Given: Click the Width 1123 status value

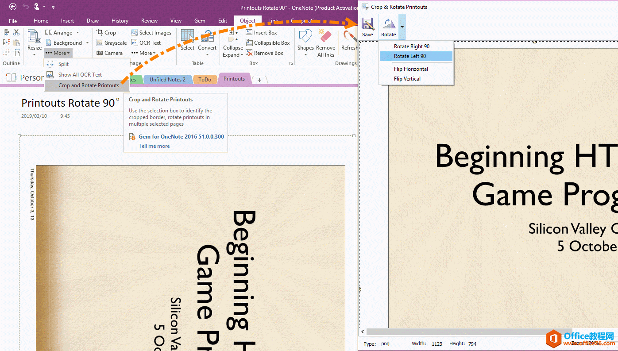Looking at the screenshot, I should [x=436, y=343].
